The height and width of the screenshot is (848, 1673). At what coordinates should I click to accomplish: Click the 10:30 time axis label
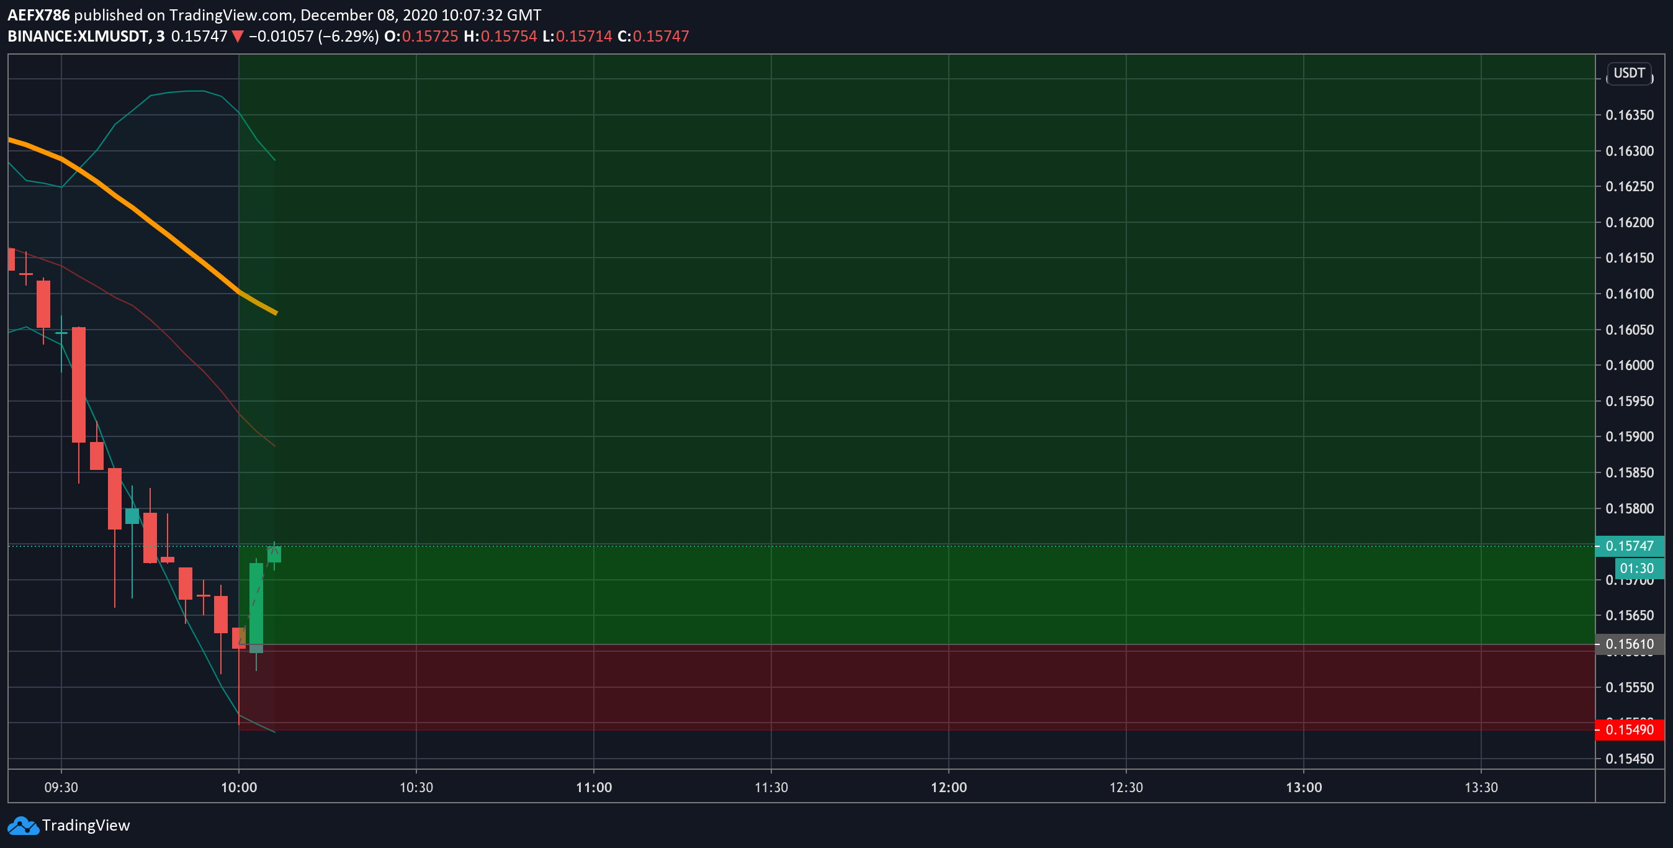(416, 788)
